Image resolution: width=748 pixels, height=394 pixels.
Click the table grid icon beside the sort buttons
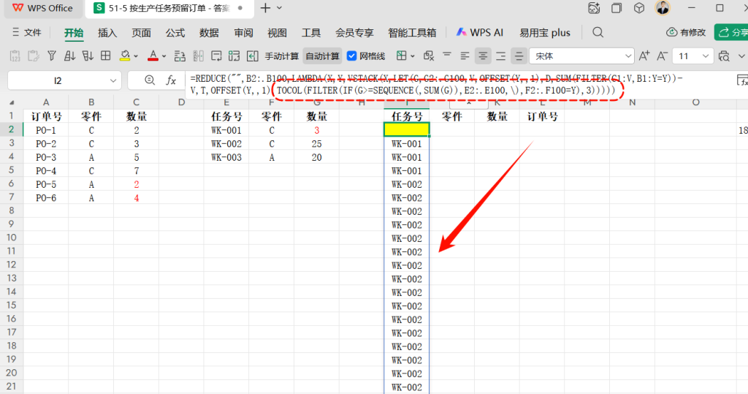(x=106, y=56)
